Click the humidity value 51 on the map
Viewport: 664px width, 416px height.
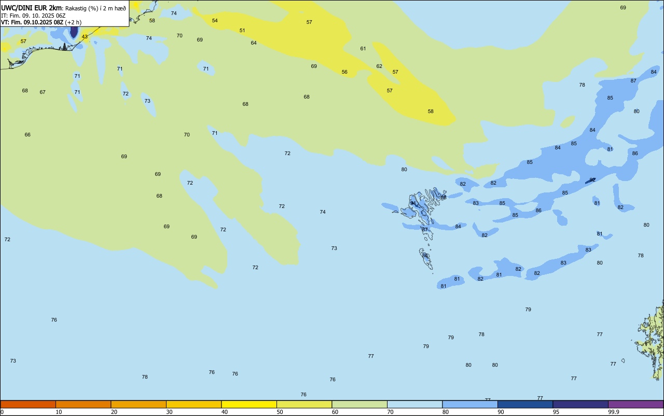tap(242, 31)
